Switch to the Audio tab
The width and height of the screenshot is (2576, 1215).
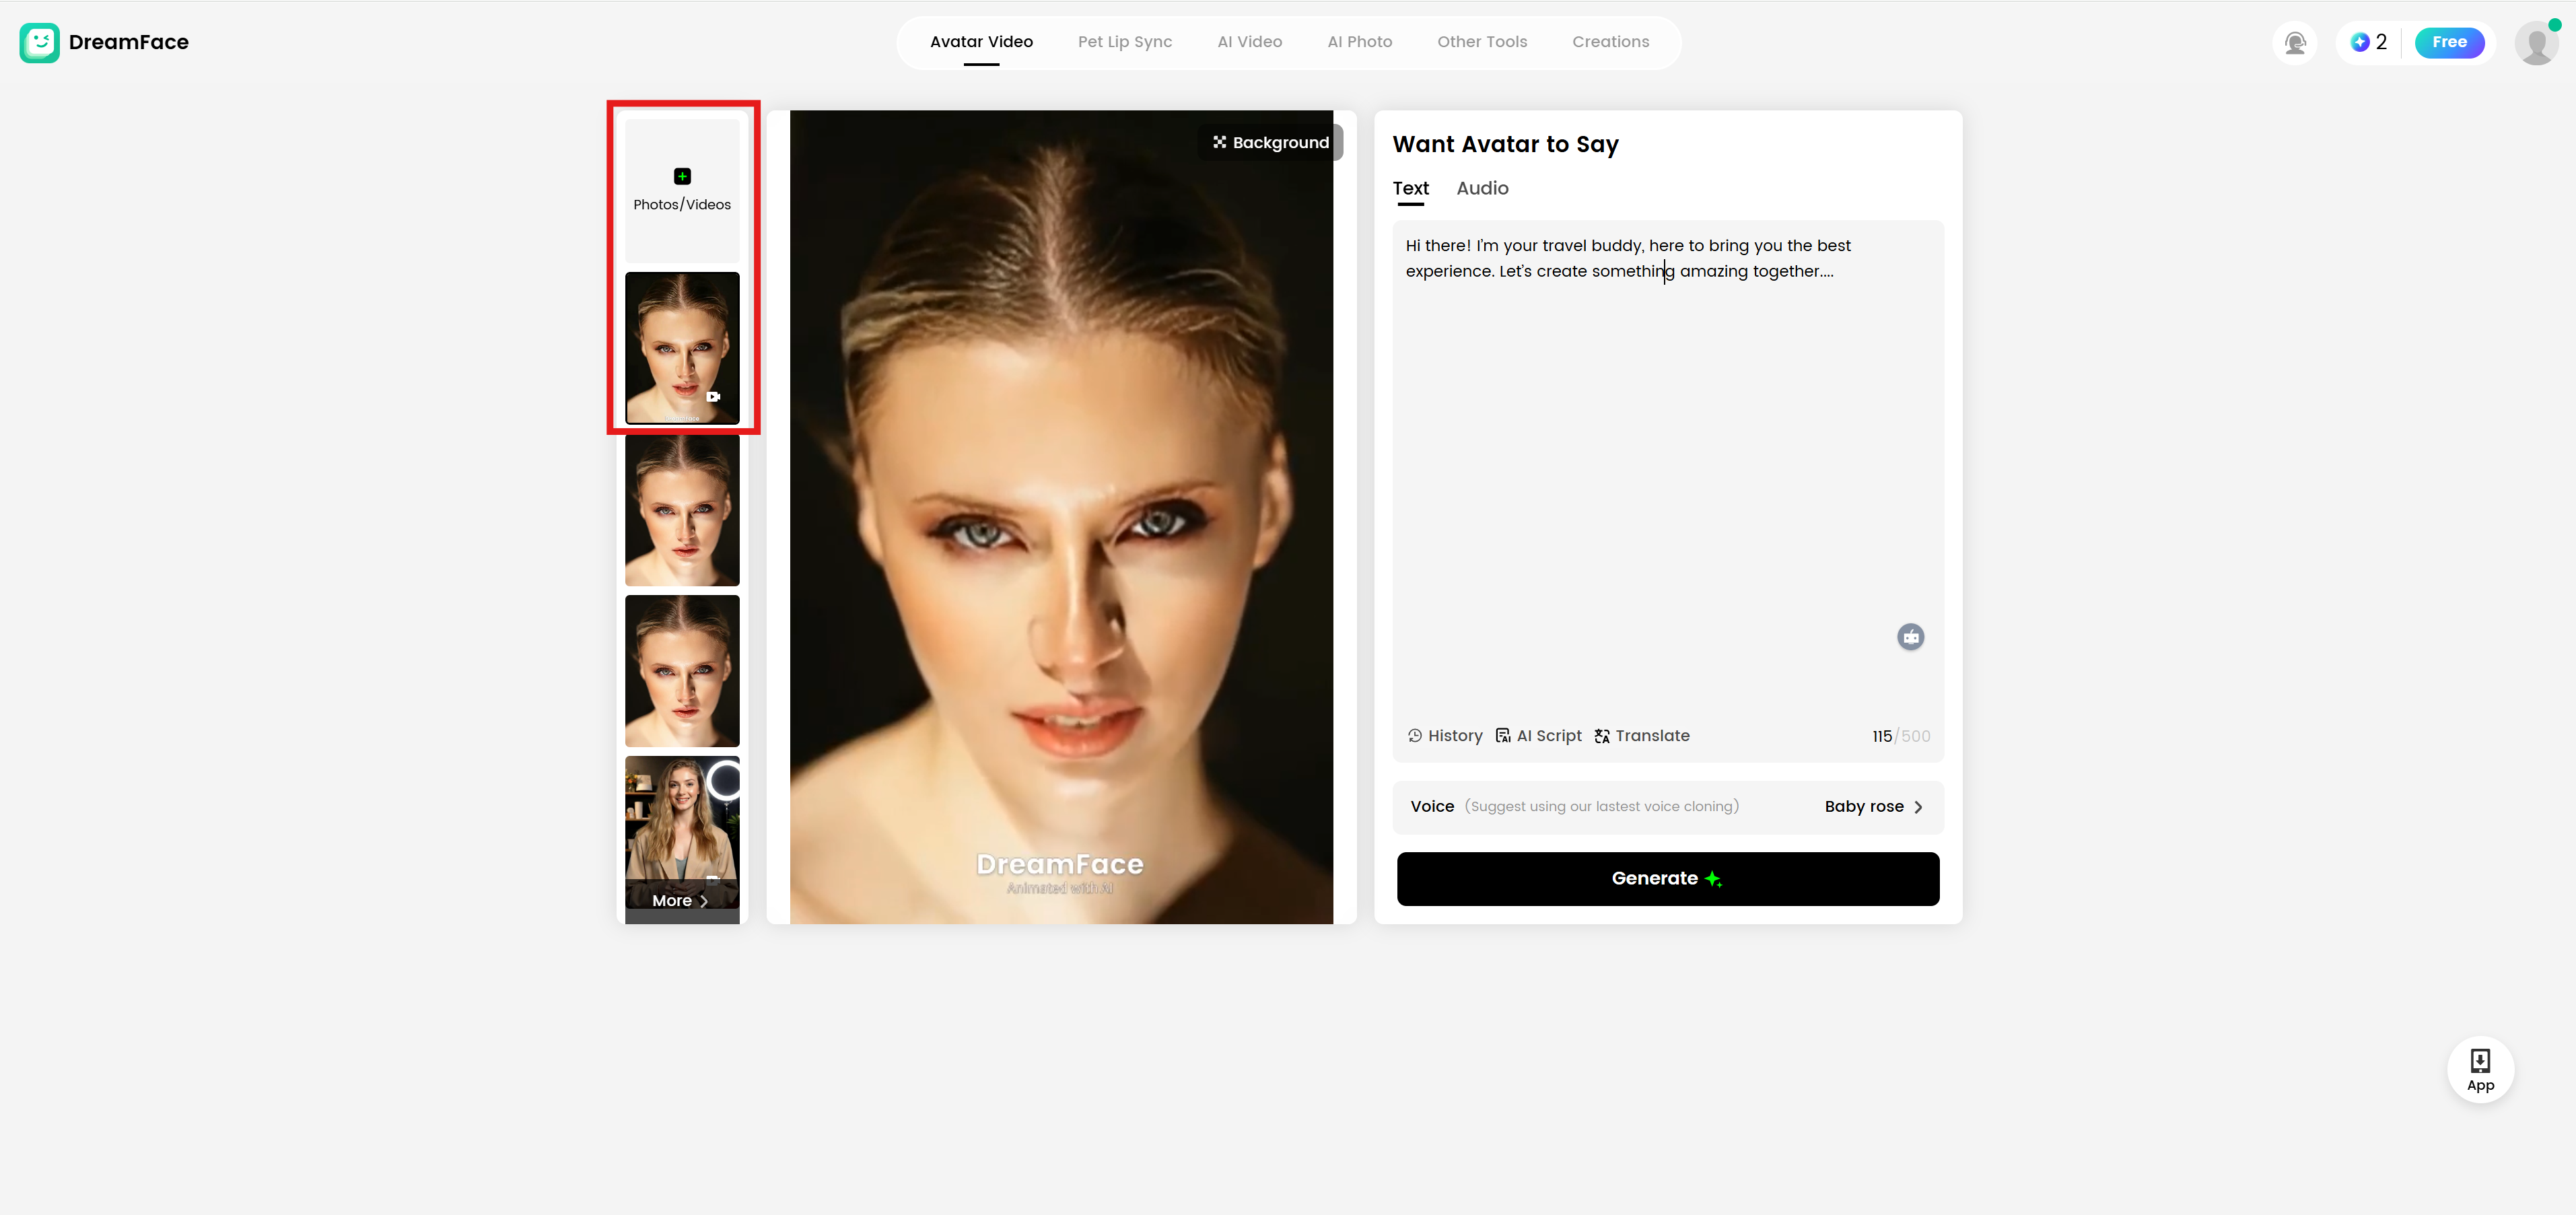1481,188
